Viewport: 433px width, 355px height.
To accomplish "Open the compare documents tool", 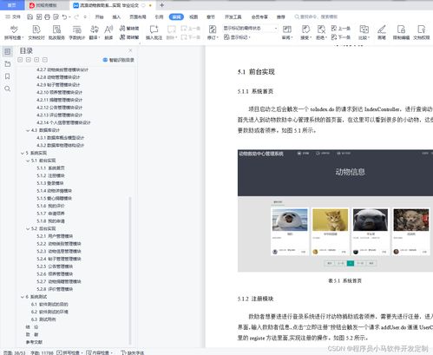I will pos(364,32).
